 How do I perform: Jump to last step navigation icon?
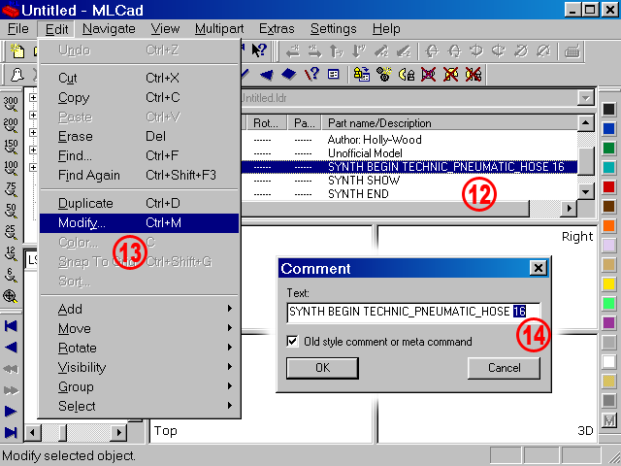coord(11,432)
